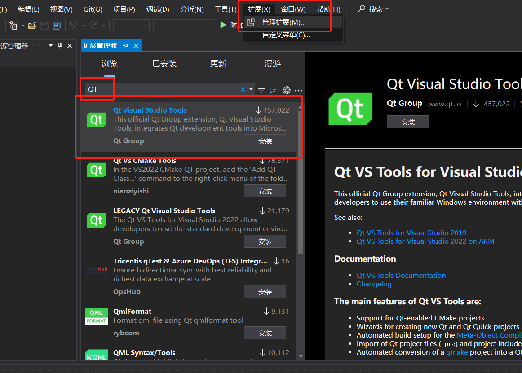Viewport: 522px width, 373px height.
Task: Expand the Undo history dropdown arrow
Action: point(84,25)
